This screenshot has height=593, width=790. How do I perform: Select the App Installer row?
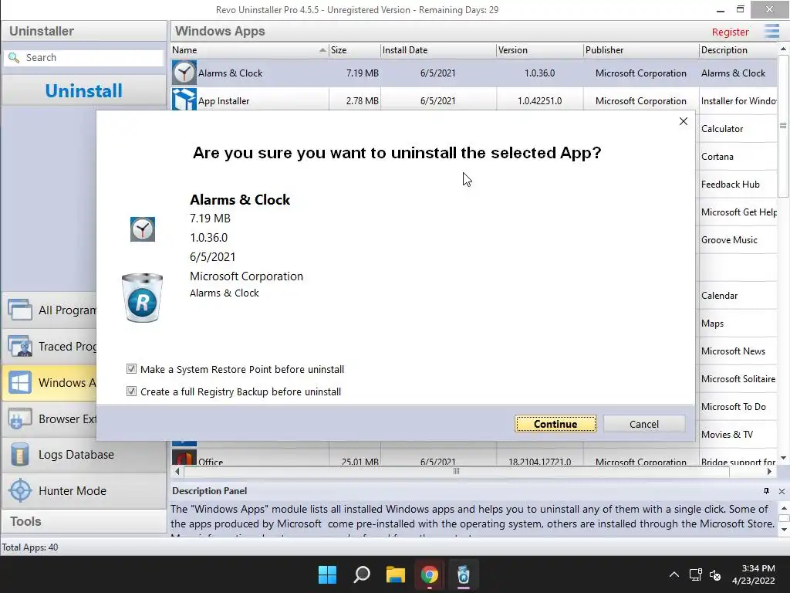(x=474, y=101)
